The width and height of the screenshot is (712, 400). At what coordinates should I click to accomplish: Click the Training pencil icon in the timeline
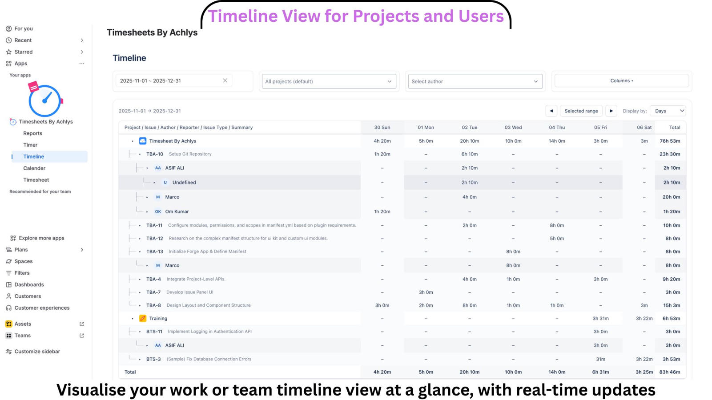tap(143, 318)
